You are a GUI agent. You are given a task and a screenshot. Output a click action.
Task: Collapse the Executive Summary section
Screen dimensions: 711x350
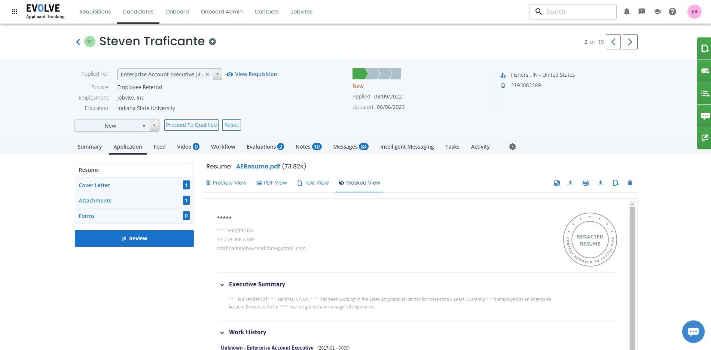tap(222, 284)
